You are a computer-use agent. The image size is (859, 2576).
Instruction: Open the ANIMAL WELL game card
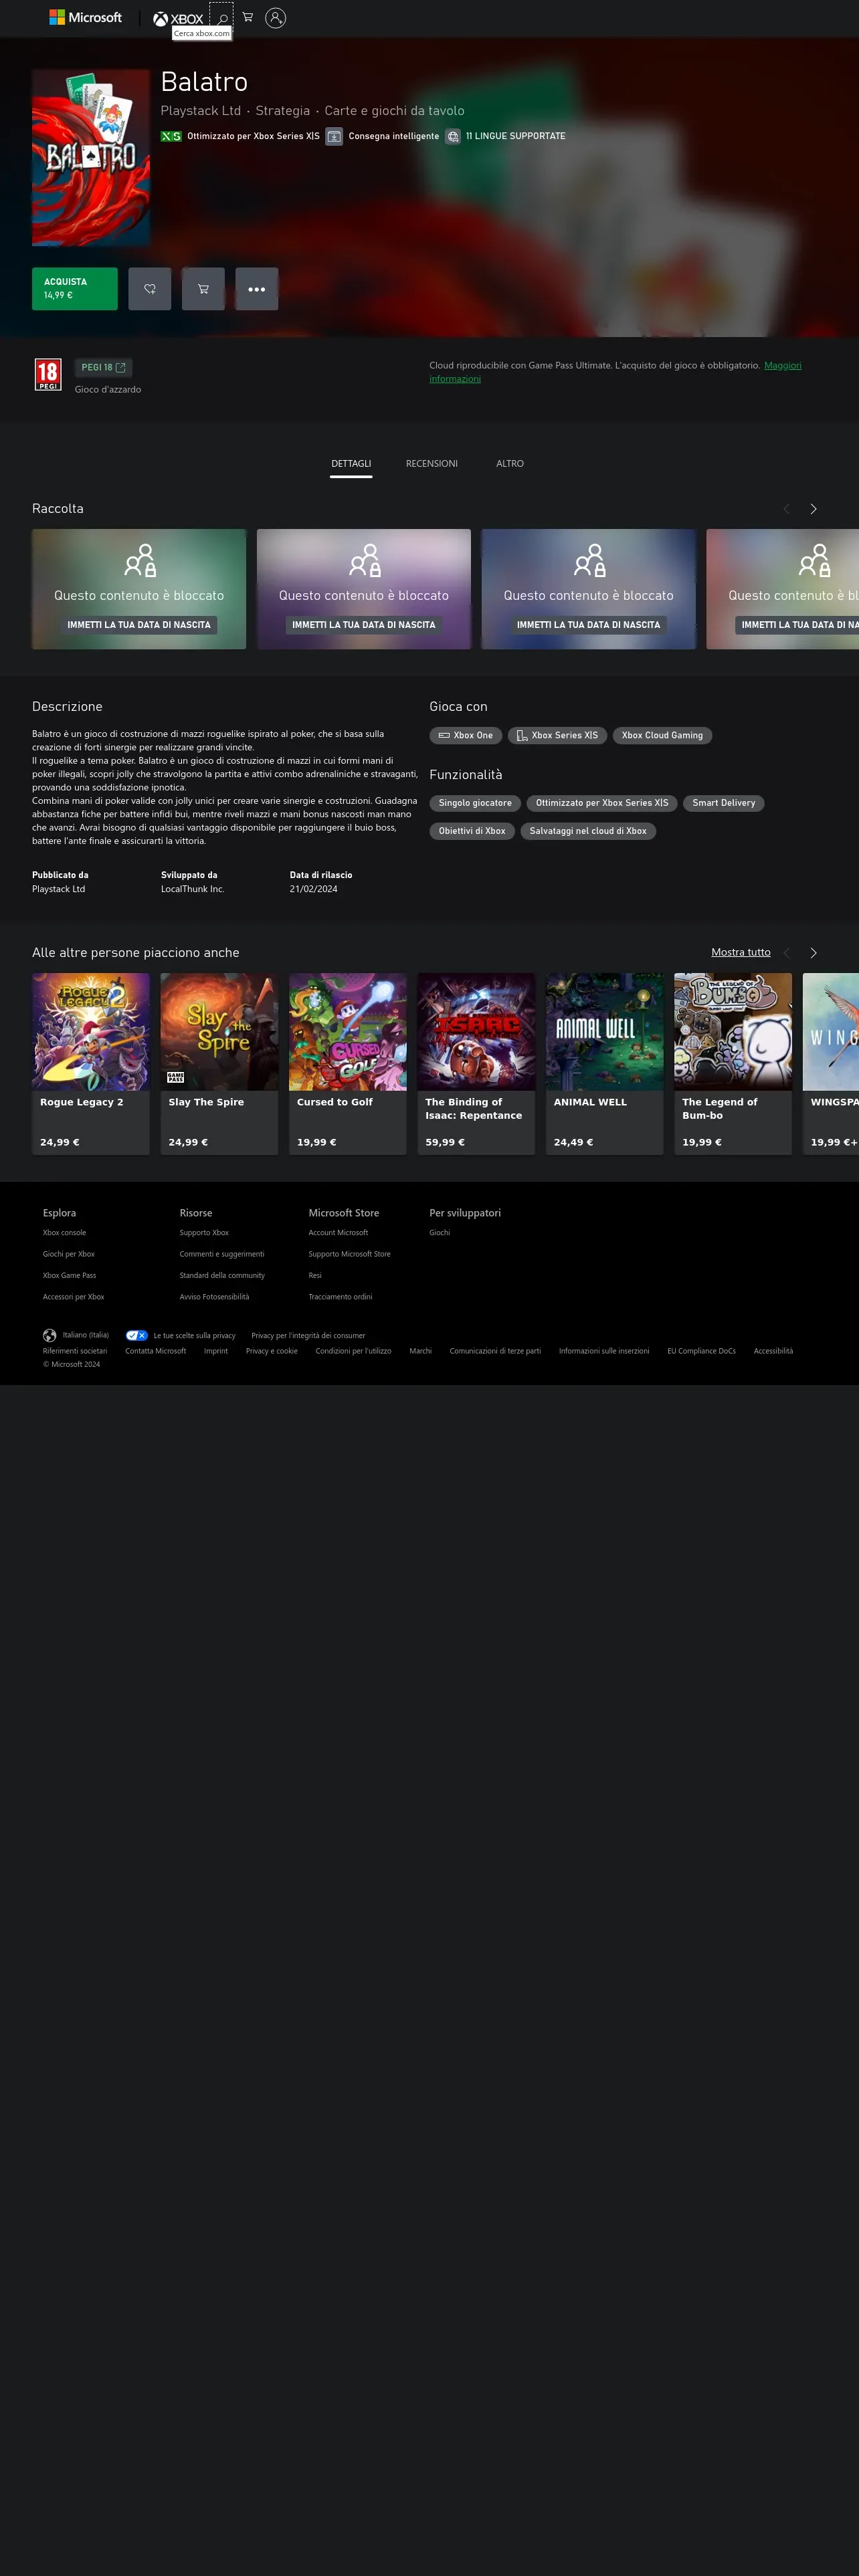click(x=605, y=1064)
